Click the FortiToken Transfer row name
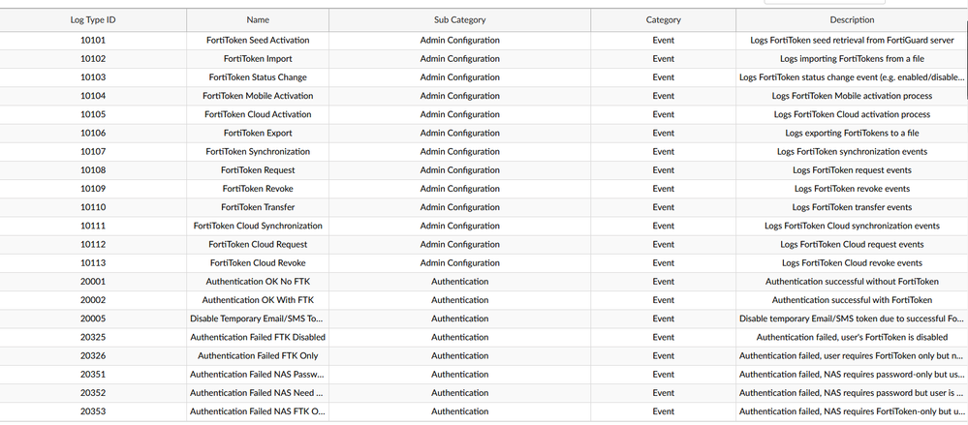This screenshot has width=968, height=425. [258, 207]
